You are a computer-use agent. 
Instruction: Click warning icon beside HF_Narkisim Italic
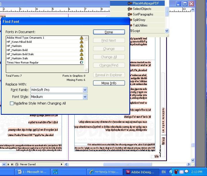(82, 58)
